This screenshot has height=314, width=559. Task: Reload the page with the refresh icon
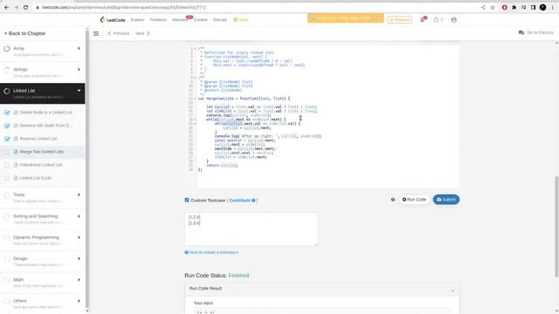pyautogui.click(x=25, y=7)
